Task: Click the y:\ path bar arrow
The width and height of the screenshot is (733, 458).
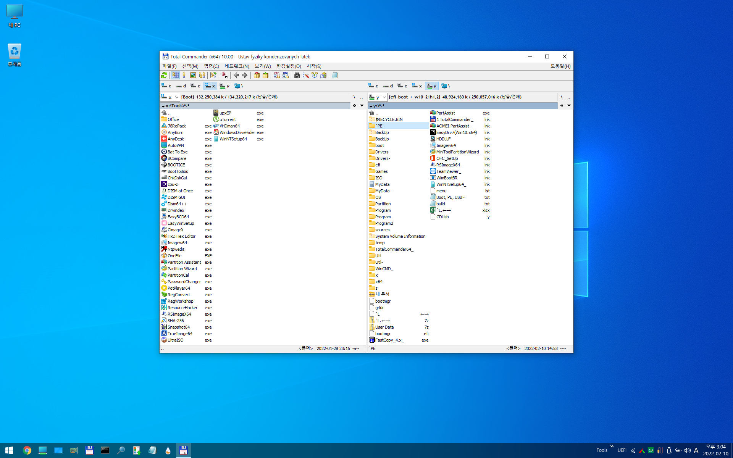Action: click(371, 106)
